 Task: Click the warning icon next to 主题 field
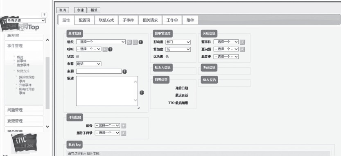tap(124, 71)
